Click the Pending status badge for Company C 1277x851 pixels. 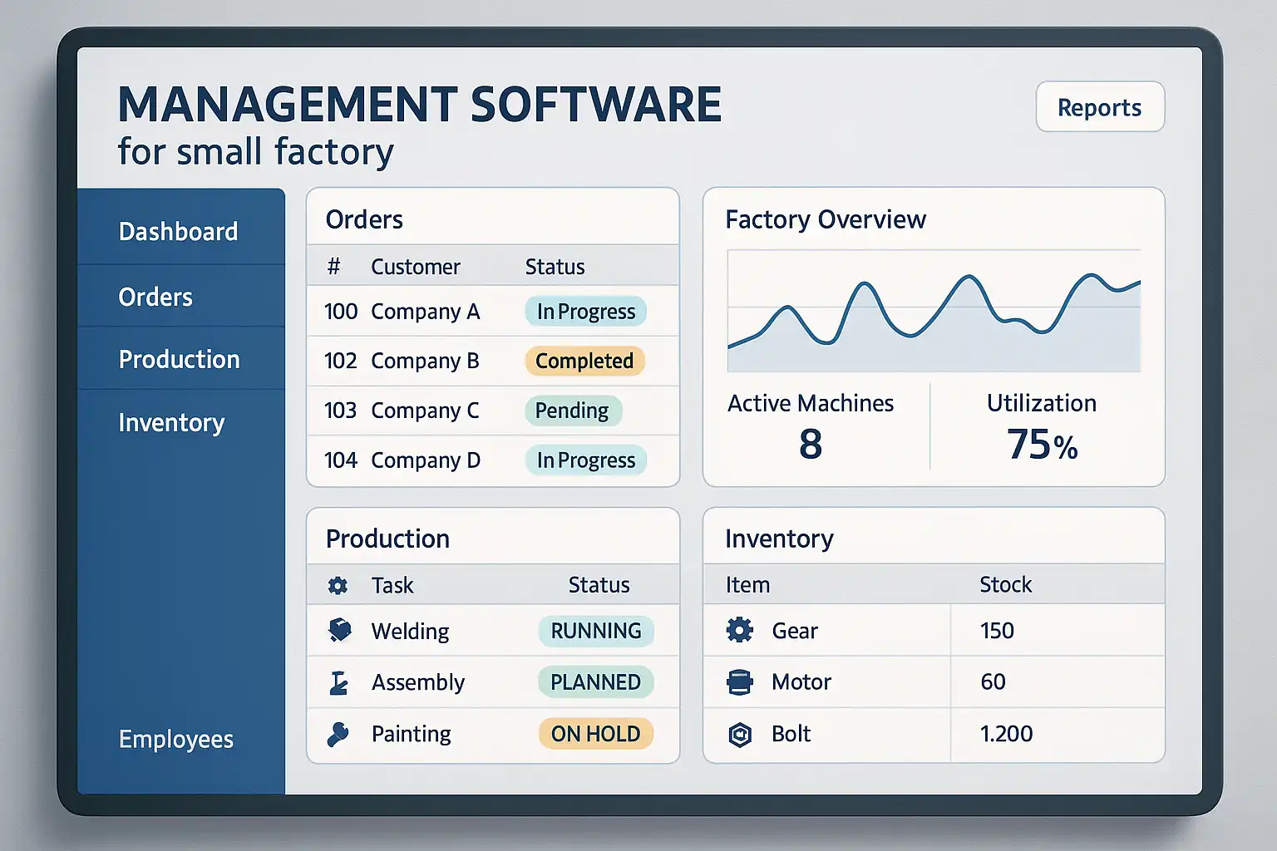coord(572,411)
